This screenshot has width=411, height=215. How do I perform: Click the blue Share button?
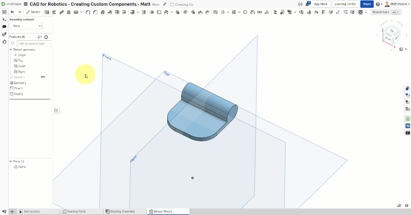pyautogui.click(x=367, y=4)
